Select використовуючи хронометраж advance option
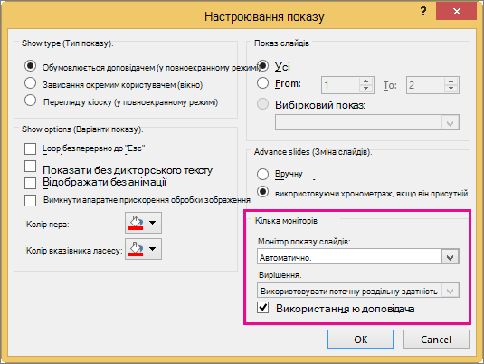This screenshot has width=484, height=364. pyautogui.click(x=262, y=192)
